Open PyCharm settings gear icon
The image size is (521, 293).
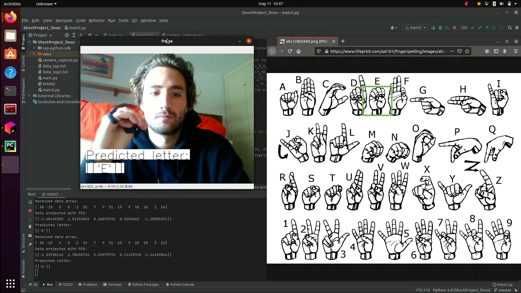click(517, 28)
